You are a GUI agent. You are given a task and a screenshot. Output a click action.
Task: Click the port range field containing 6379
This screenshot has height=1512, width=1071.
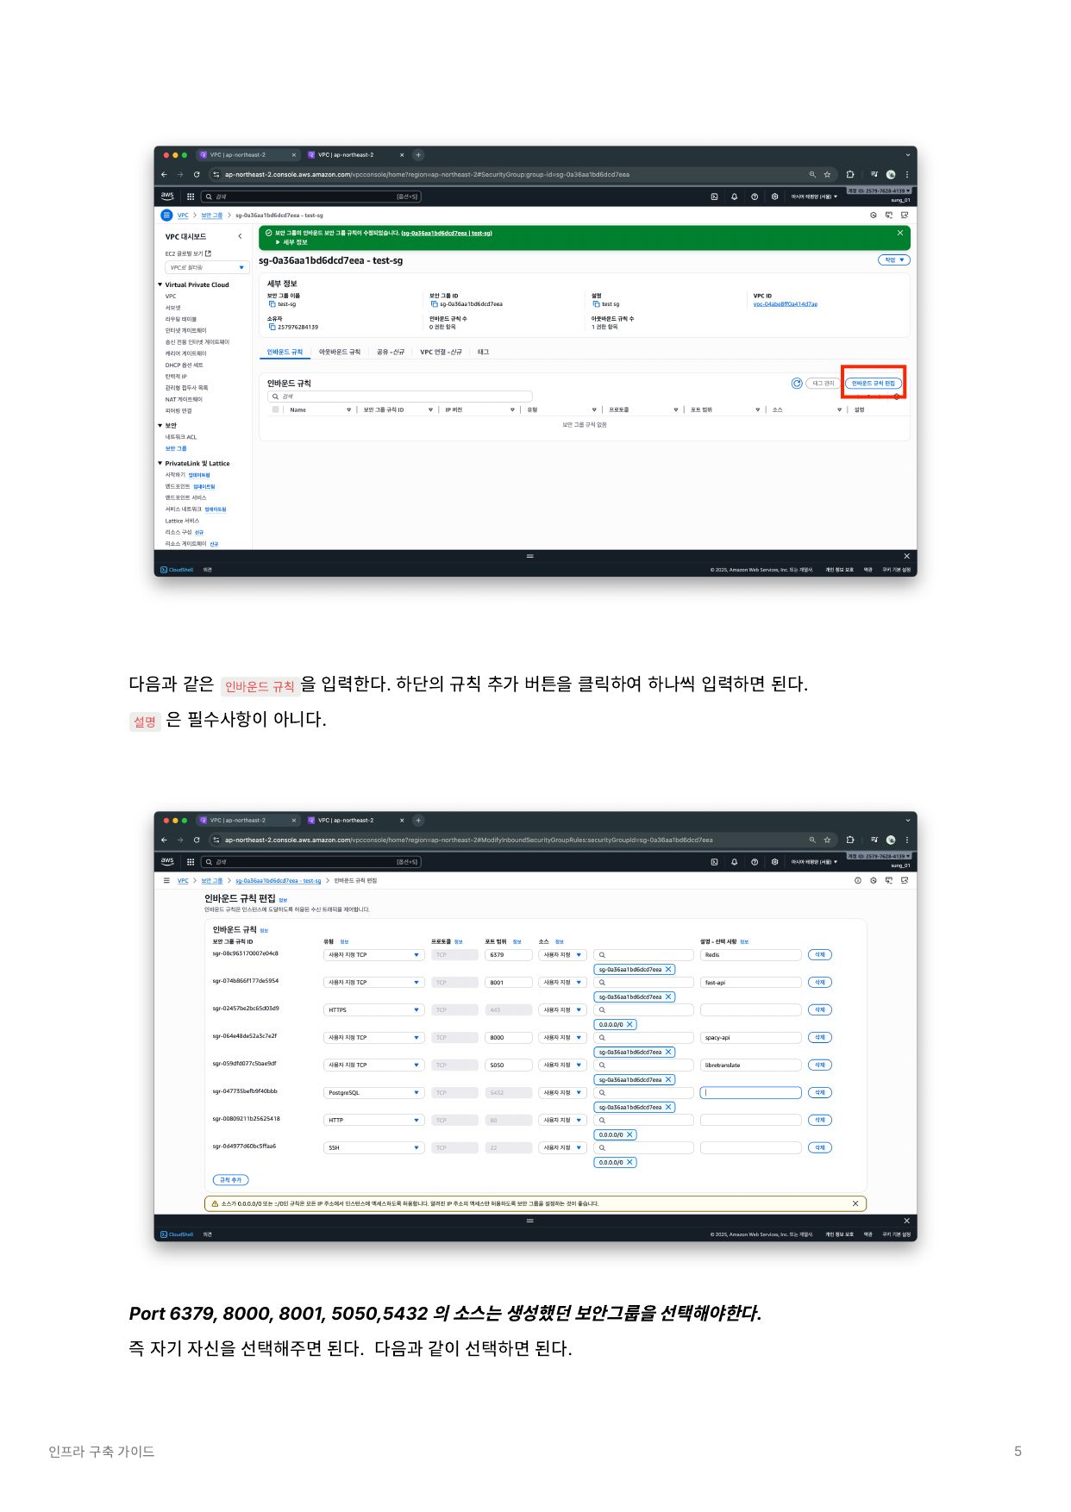(x=508, y=955)
